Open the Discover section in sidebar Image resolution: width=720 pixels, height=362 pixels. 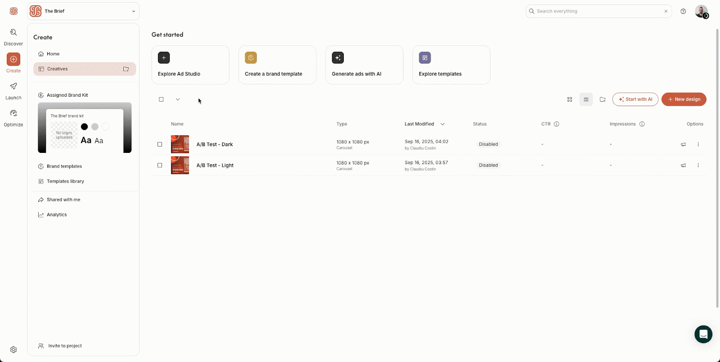[13, 33]
